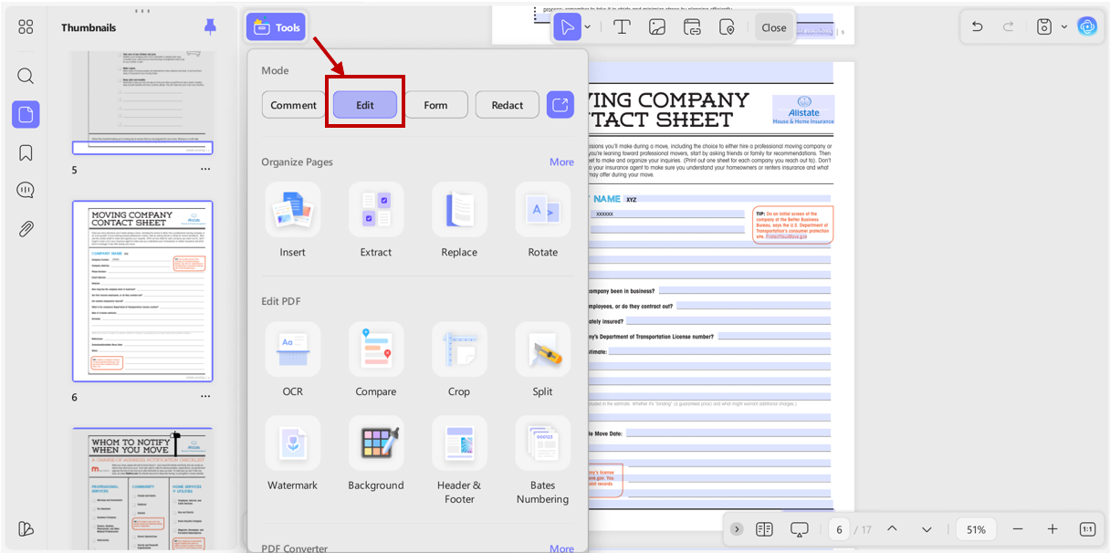Click the page number field showing 6
1110x553 pixels.
click(839, 529)
